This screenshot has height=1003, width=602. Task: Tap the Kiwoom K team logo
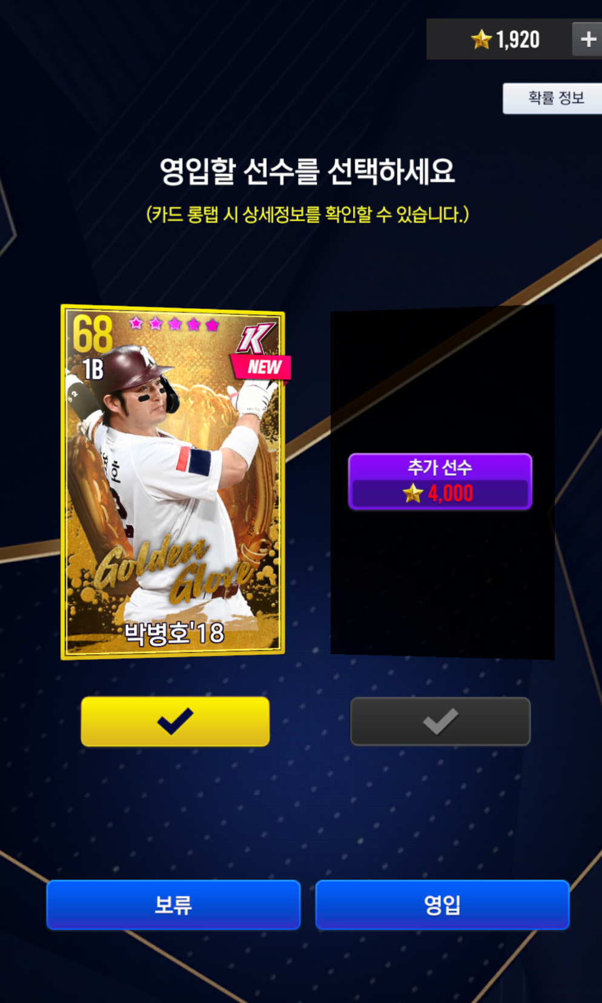256,338
